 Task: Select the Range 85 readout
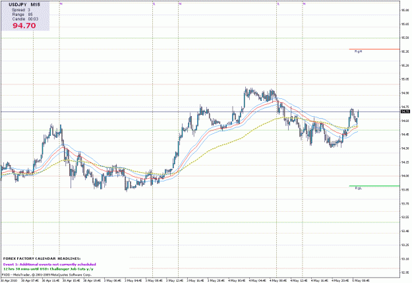[22, 15]
